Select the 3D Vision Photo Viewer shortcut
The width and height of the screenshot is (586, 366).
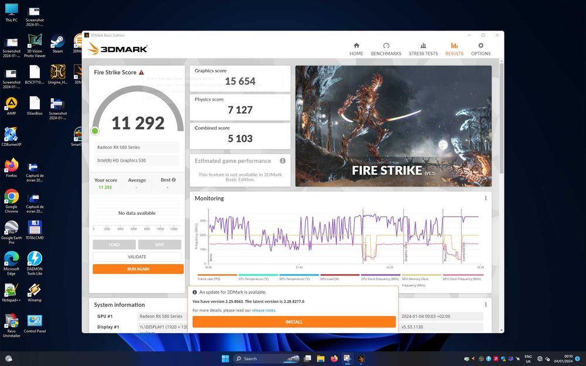[x=35, y=46]
